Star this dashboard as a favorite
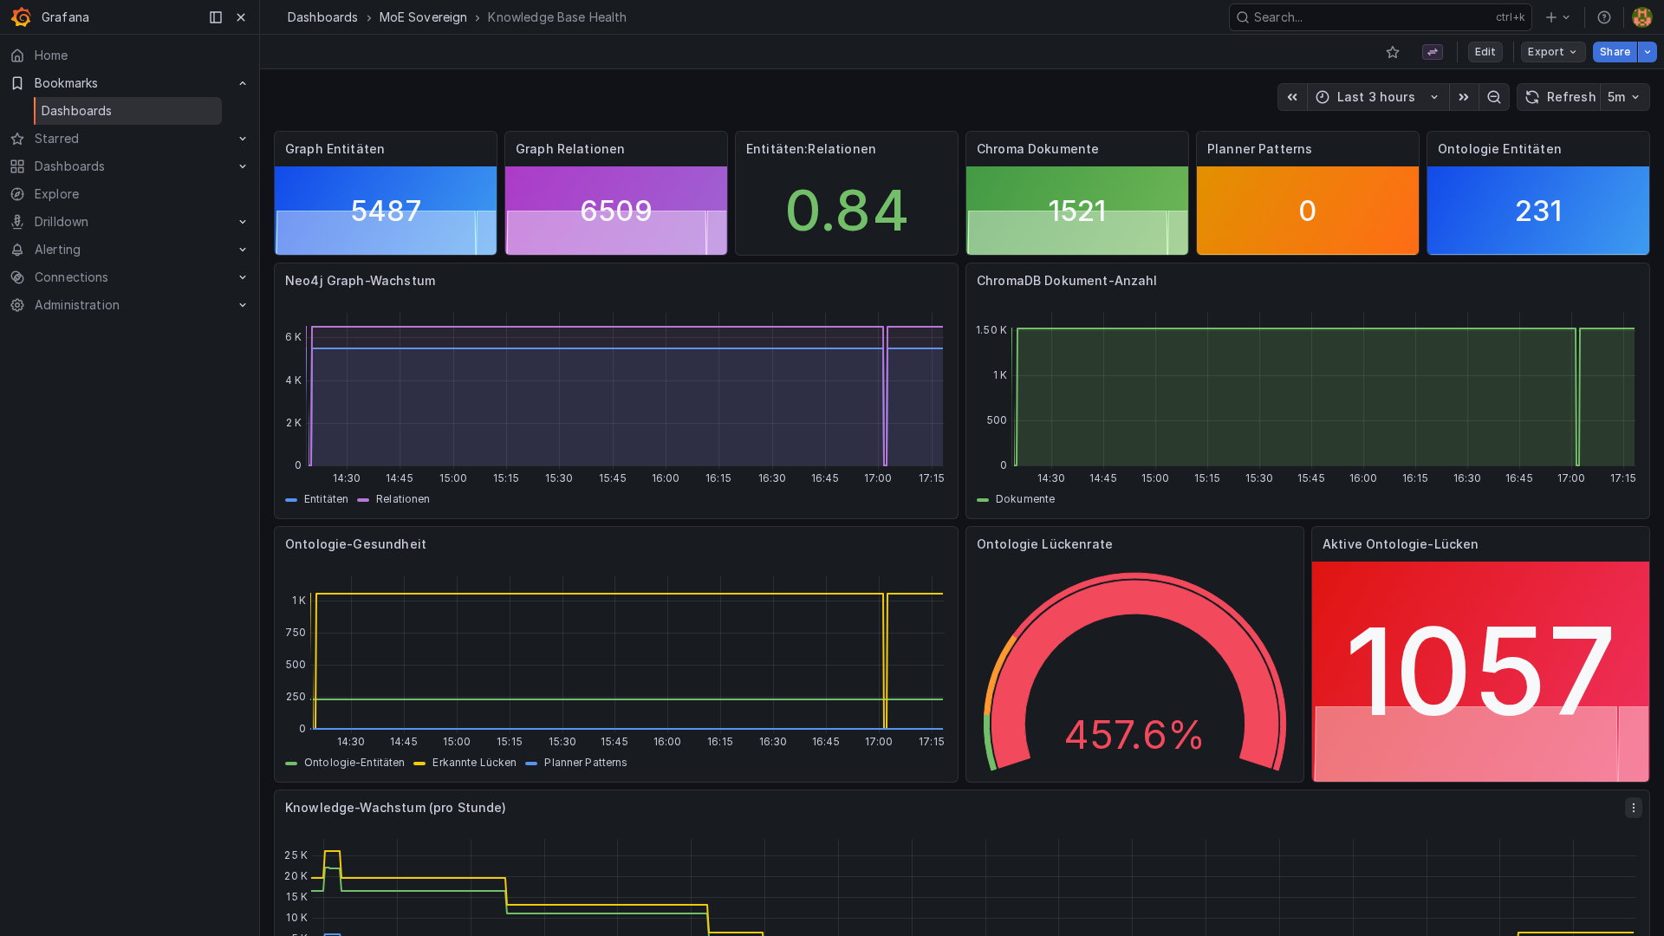The width and height of the screenshot is (1664, 936). tap(1393, 52)
